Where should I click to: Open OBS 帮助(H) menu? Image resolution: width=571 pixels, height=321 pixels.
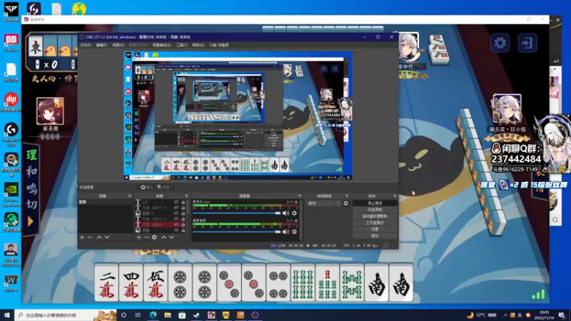pyautogui.click(x=198, y=45)
